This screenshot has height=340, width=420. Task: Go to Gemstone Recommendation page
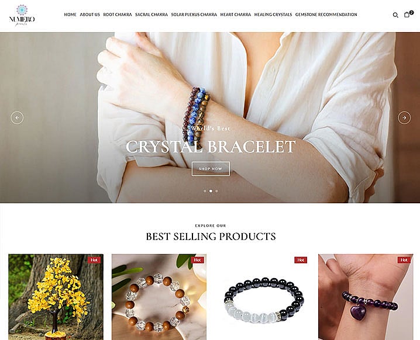pyautogui.click(x=326, y=15)
